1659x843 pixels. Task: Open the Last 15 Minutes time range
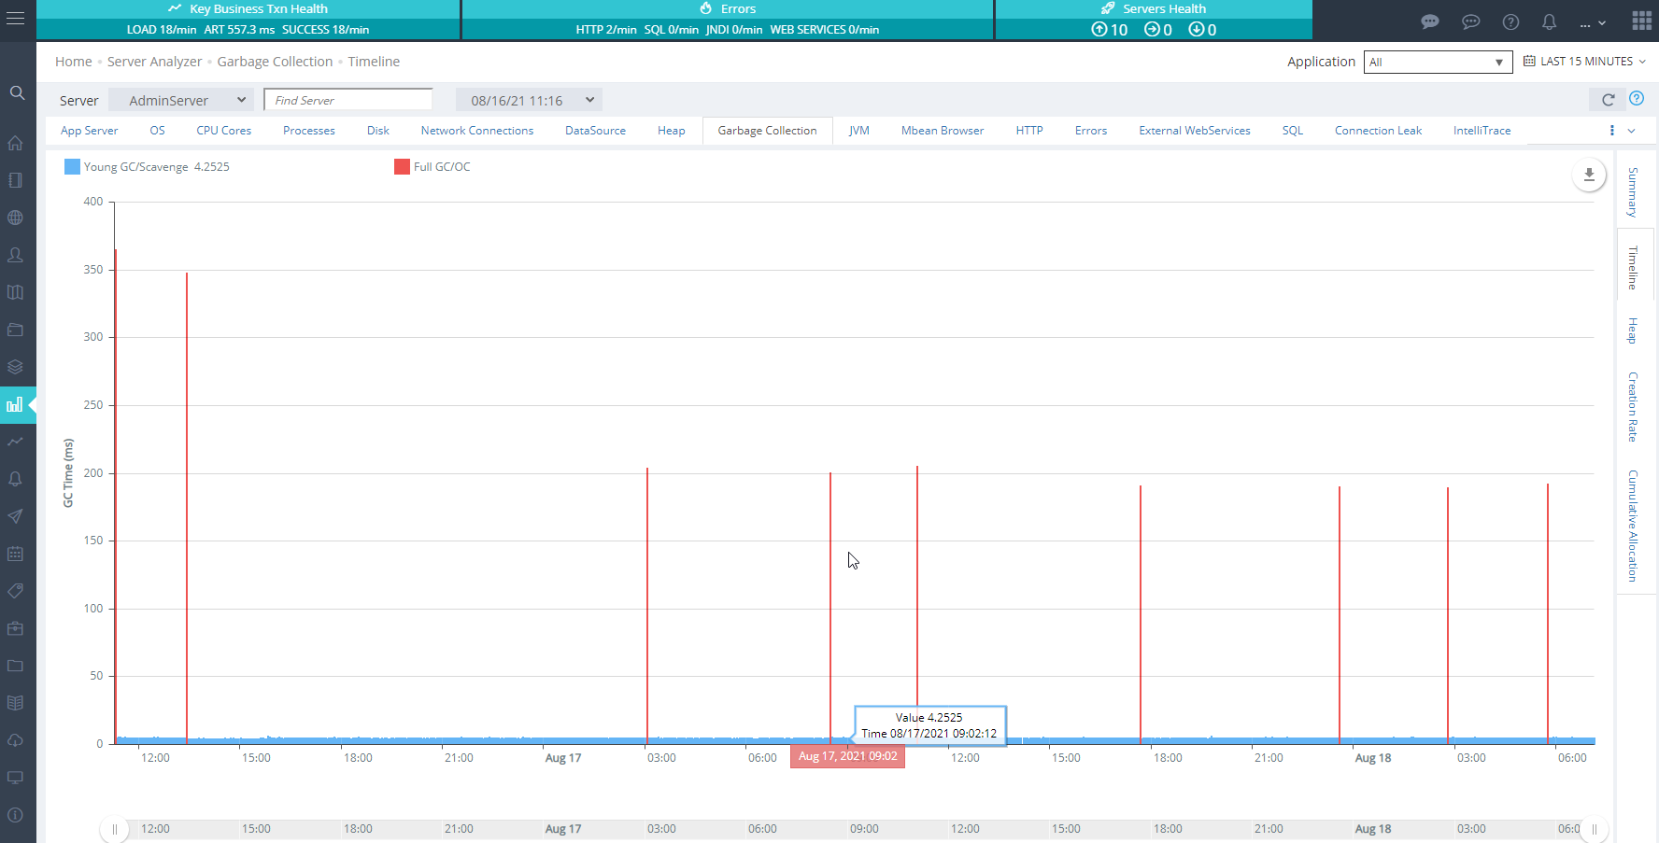click(x=1585, y=62)
